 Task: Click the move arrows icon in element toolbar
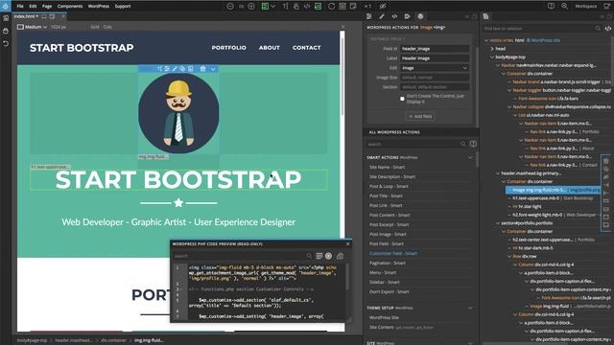pos(159,69)
